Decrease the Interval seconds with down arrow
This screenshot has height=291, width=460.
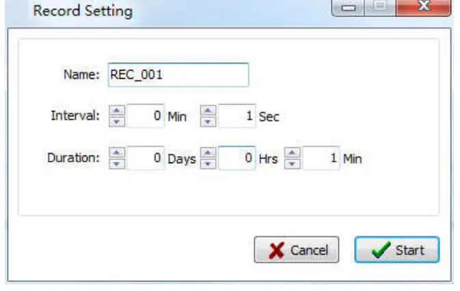click(x=208, y=121)
